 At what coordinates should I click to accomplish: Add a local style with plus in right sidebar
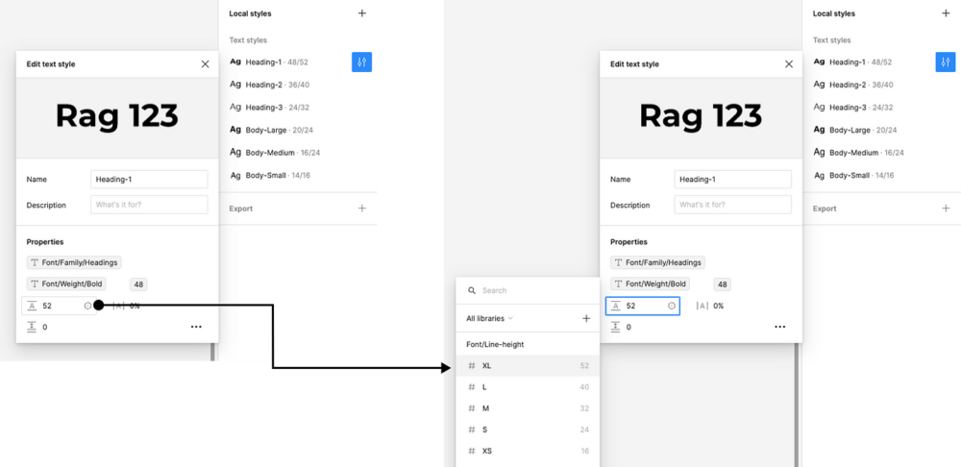[x=946, y=12]
